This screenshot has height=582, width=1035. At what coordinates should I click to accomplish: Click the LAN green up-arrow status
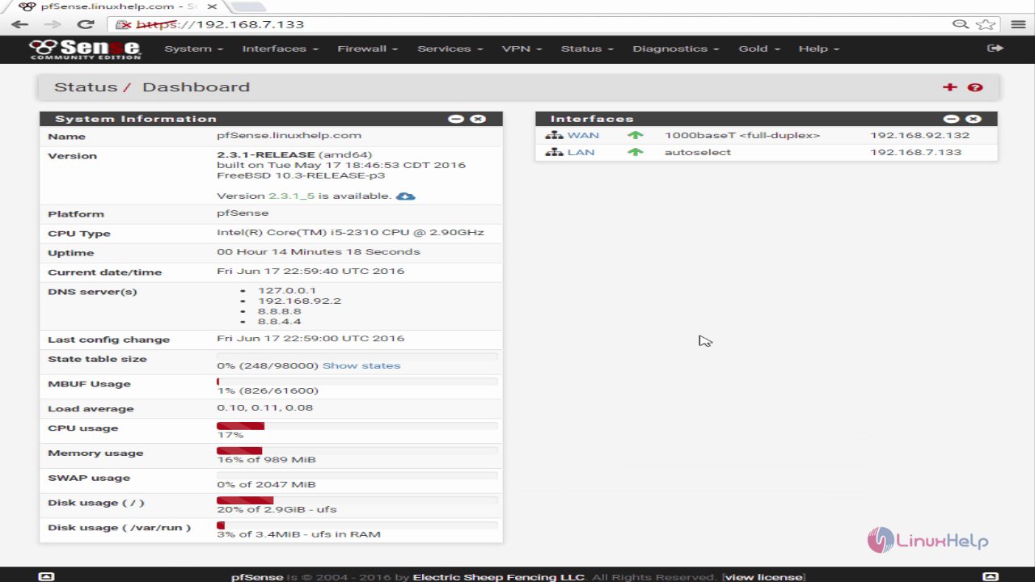pyautogui.click(x=636, y=152)
